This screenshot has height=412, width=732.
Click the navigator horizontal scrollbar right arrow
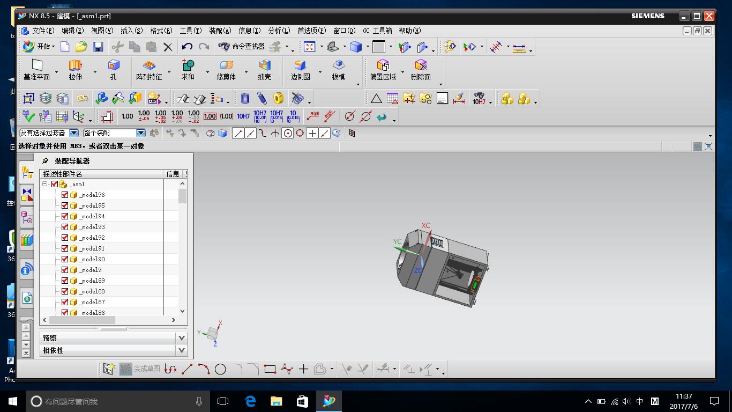tap(174, 320)
